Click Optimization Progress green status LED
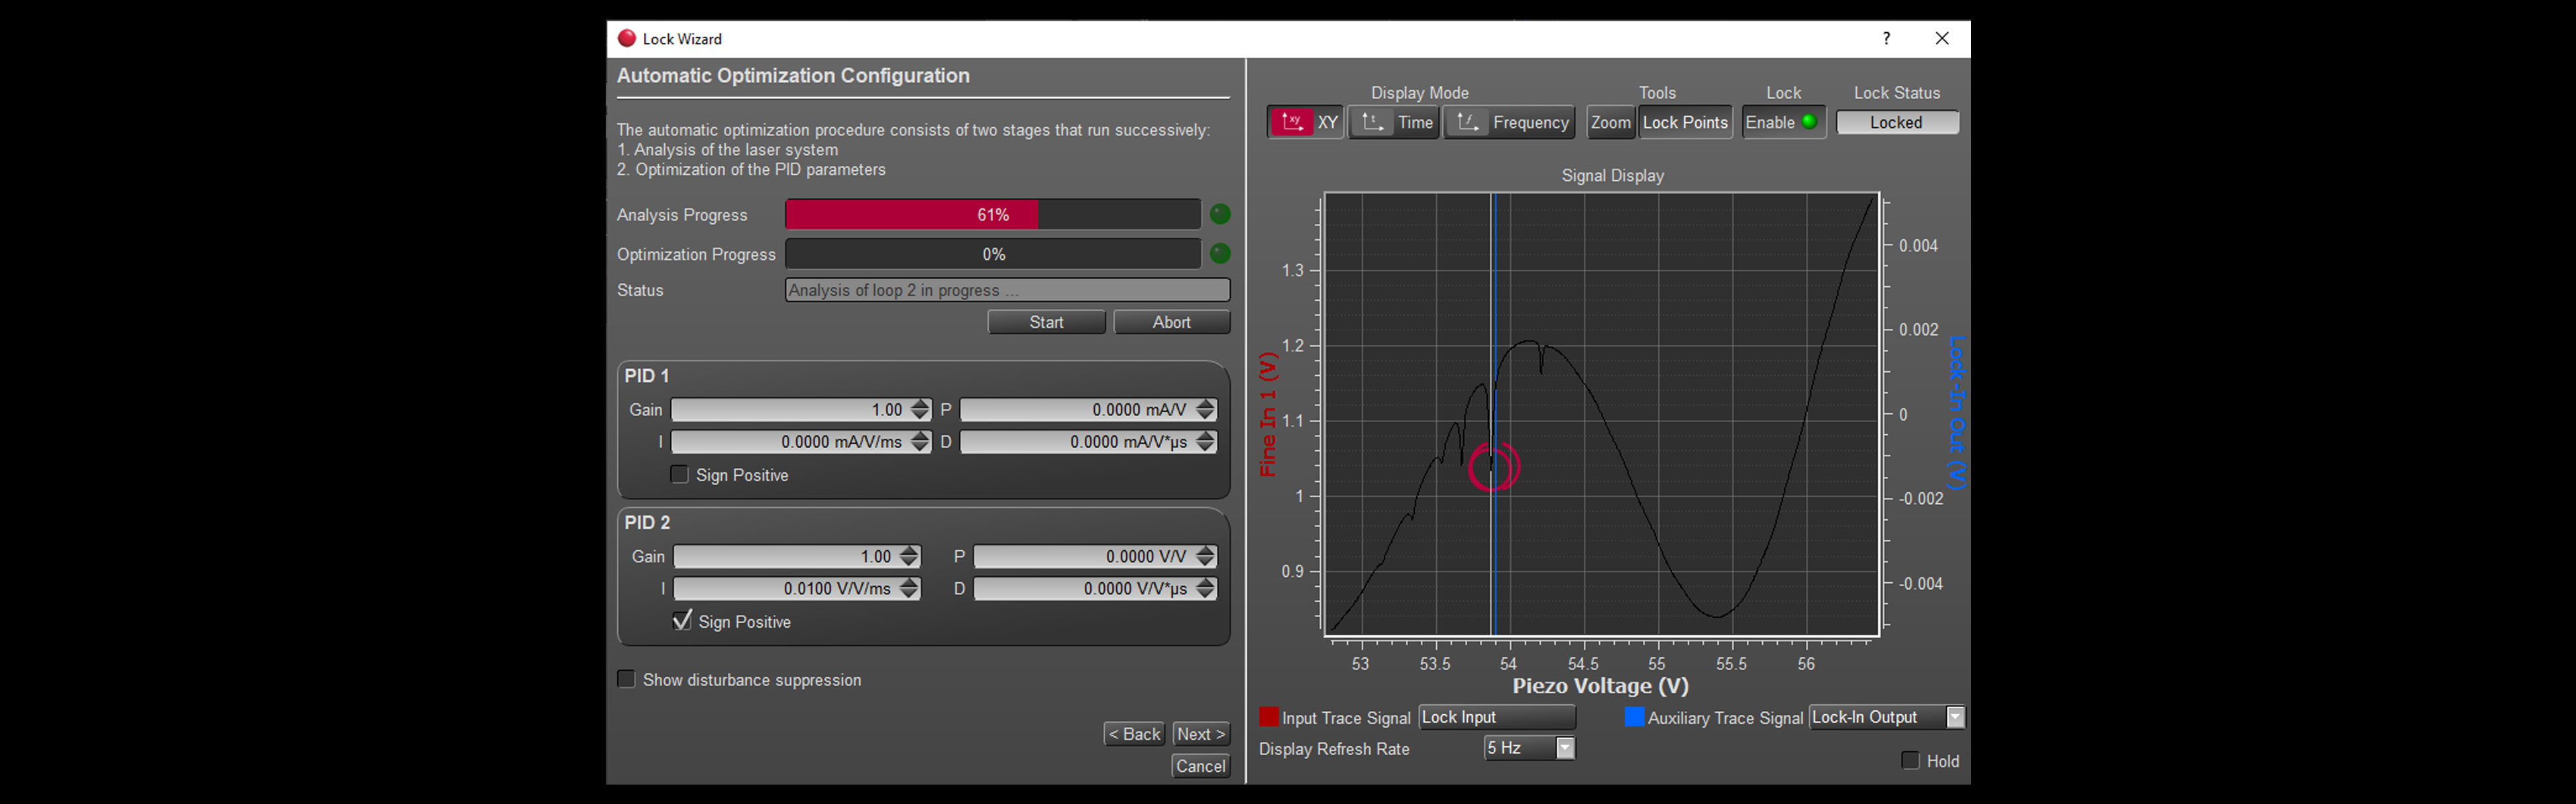 coord(1220,254)
